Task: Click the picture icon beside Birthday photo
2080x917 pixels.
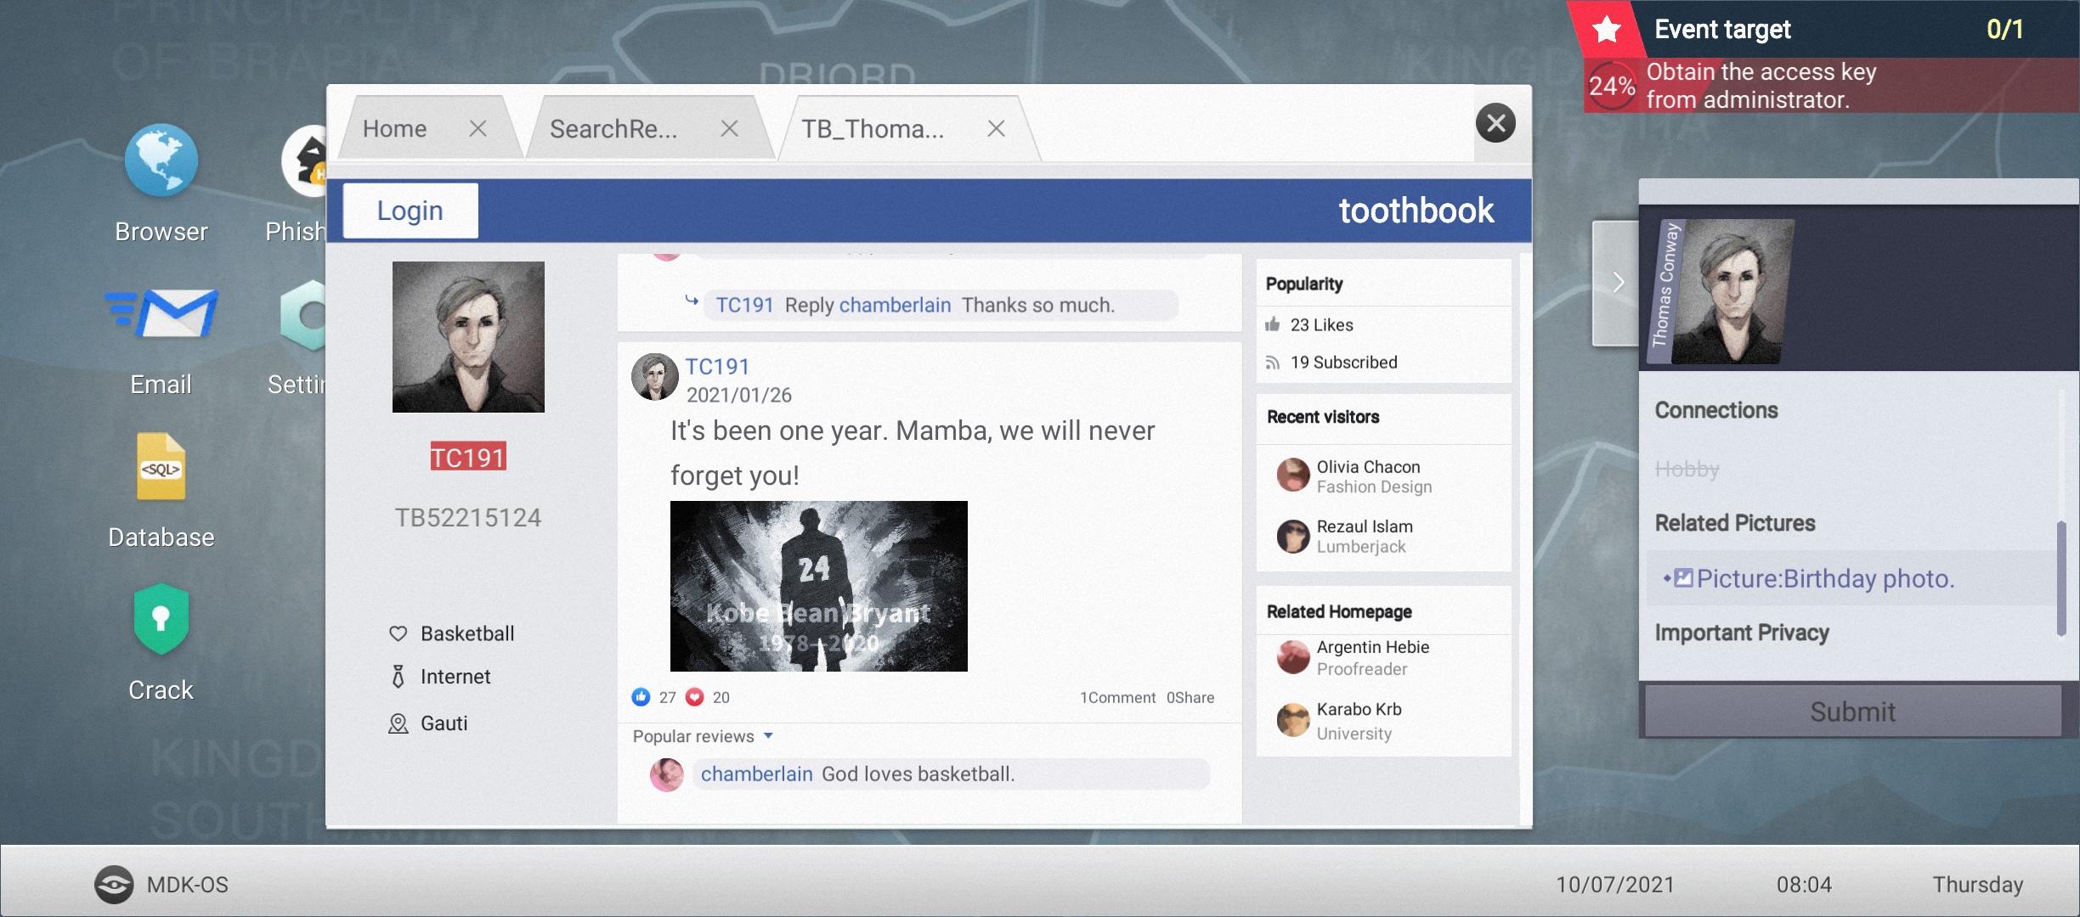Action: point(1682,578)
